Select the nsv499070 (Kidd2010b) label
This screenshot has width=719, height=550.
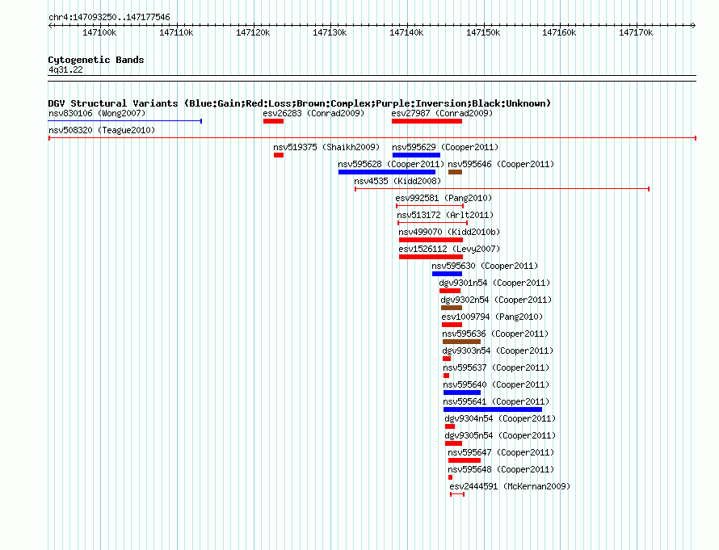(x=449, y=232)
